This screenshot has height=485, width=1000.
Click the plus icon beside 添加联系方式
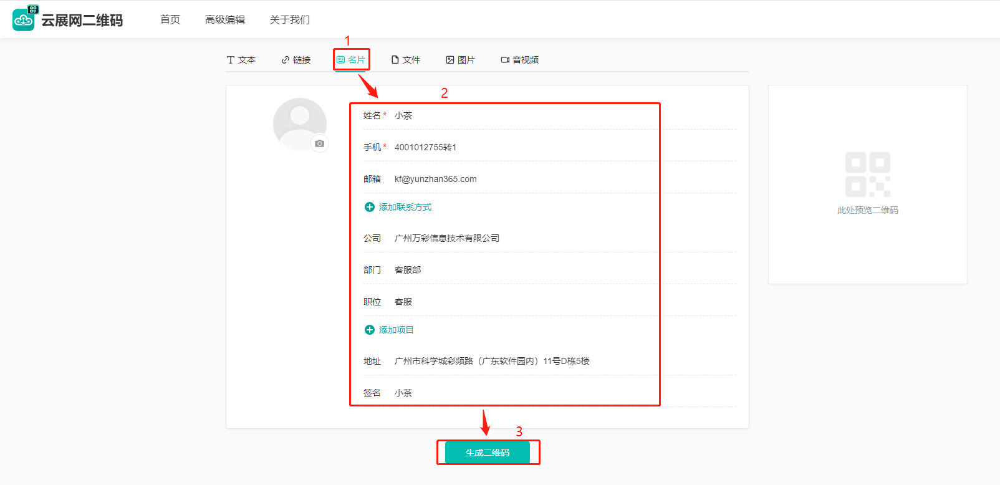[x=369, y=207]
